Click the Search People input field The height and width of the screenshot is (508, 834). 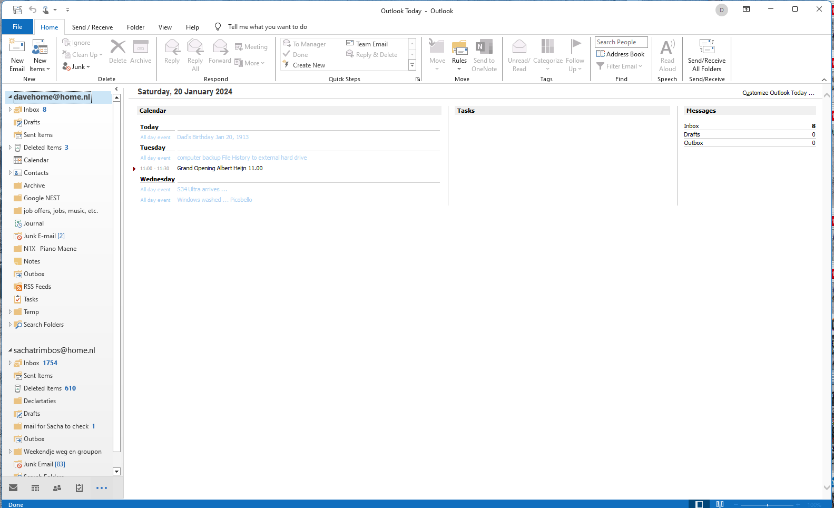621,42
